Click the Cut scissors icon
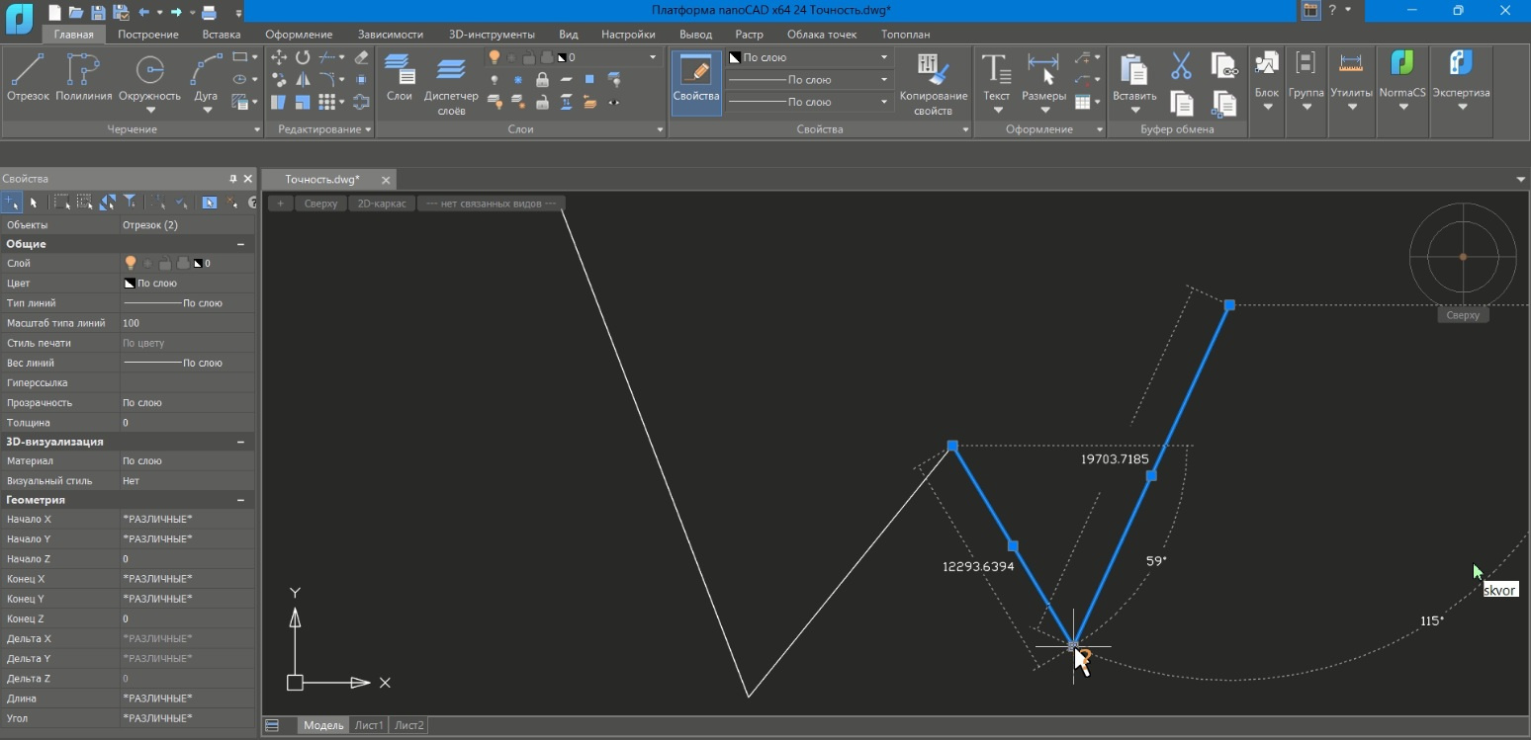Viewport: 1531px width, 740px height. (x=1181, y=66)
